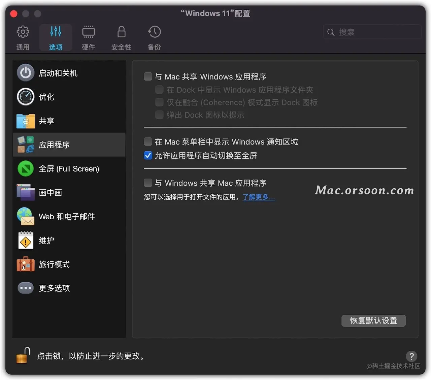Open help with the question mark button
Image resolution: width=431 pixels, height=380 pixels.
click(411, 356)
